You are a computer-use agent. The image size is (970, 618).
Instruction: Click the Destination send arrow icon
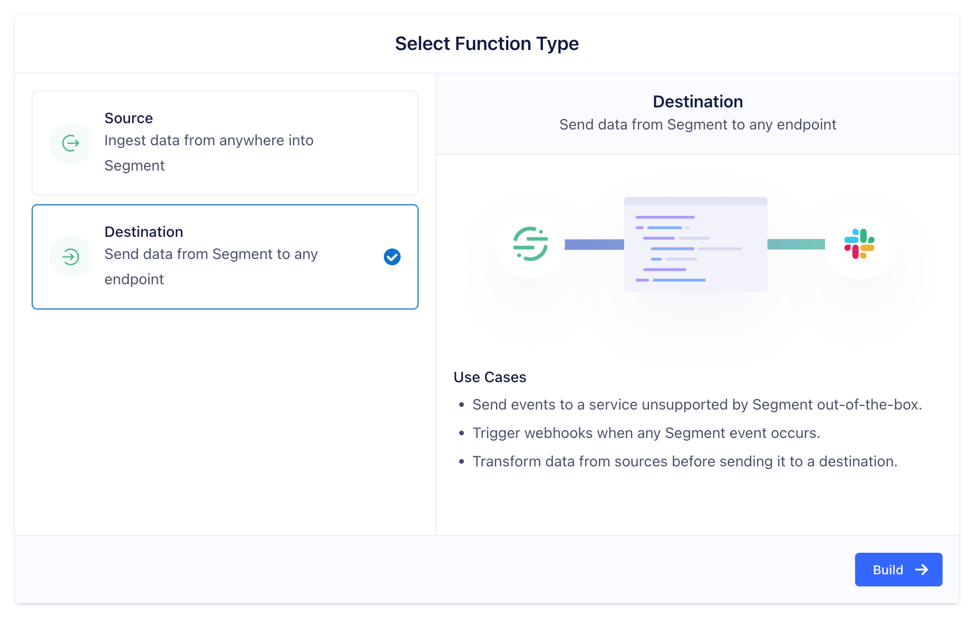71,257
